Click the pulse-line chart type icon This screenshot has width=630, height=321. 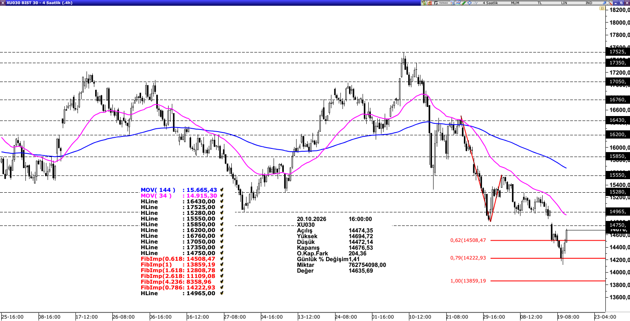click(x=475, y=3)
